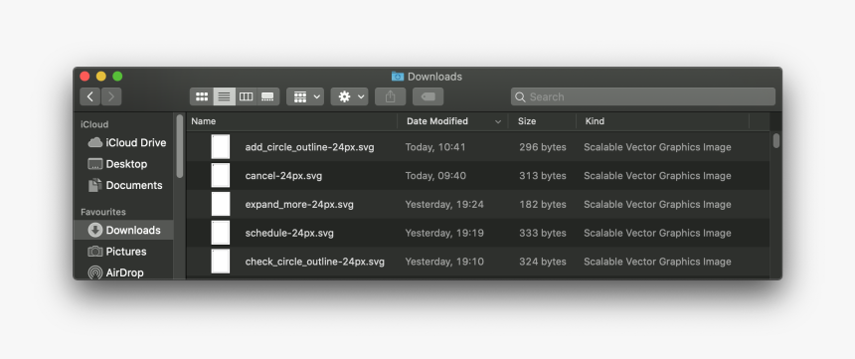Click the sidebar vertical scrollbar
855x359 pixels.
180,145
